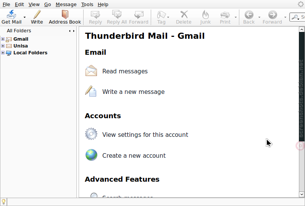Click the All Folders pane header
Viewport: 305px width, 206px height.
tap(19, 31)
